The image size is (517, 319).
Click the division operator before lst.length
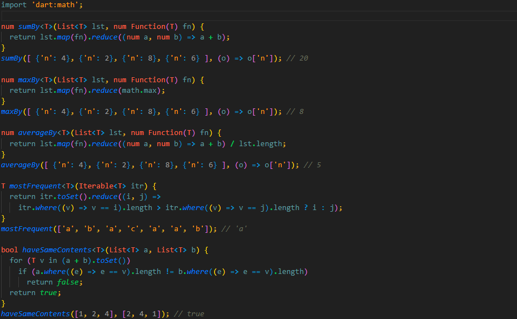232,144
